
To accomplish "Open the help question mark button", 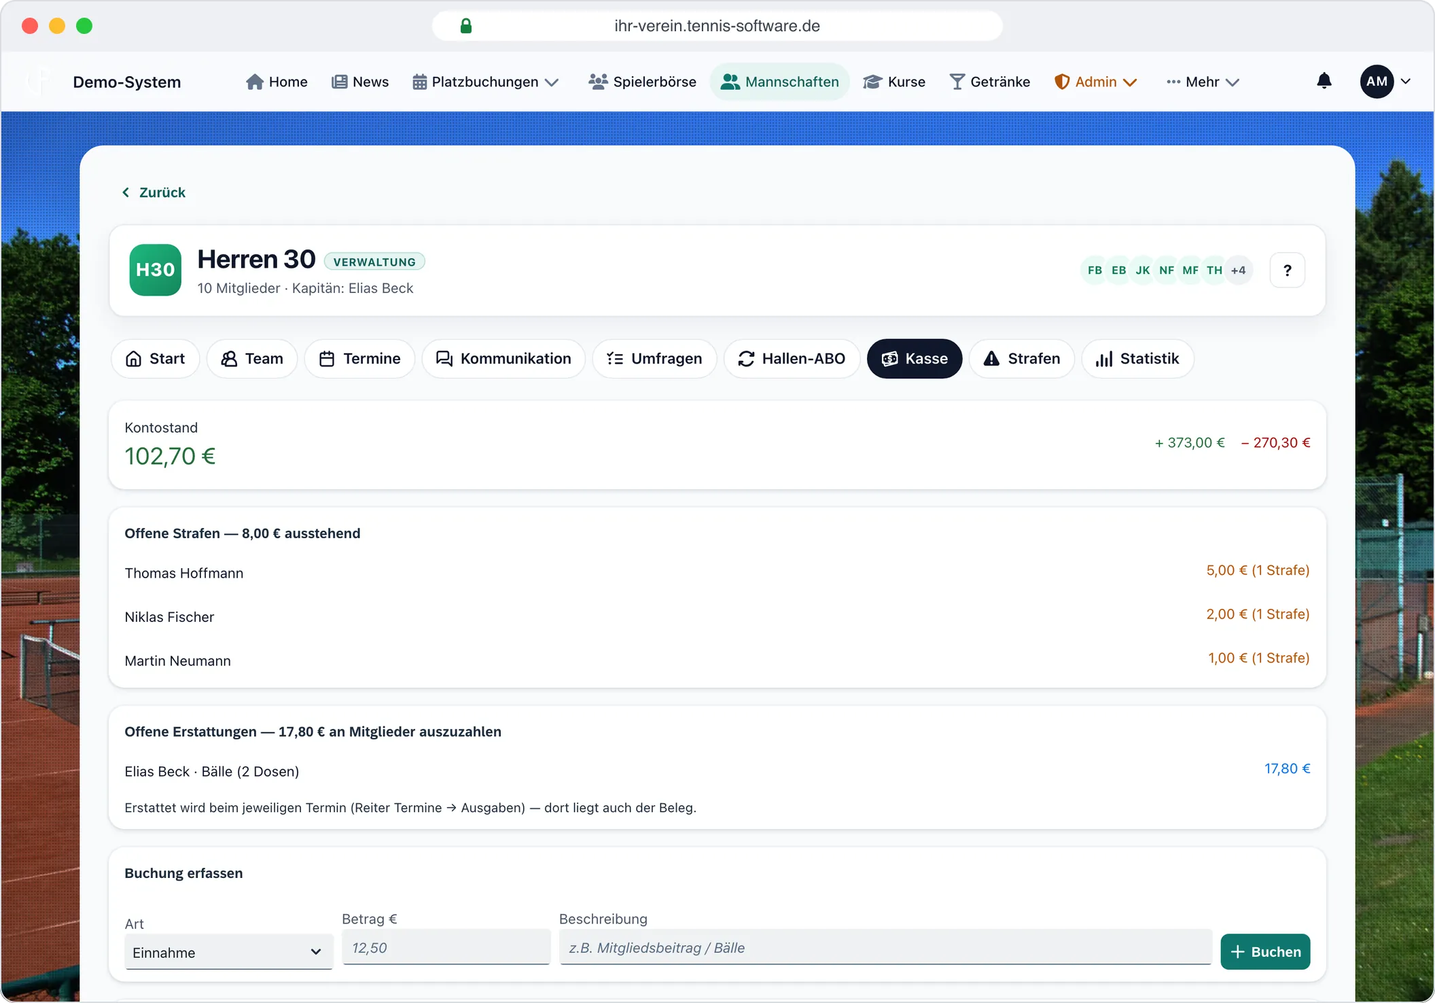I will coord(1287,270).
